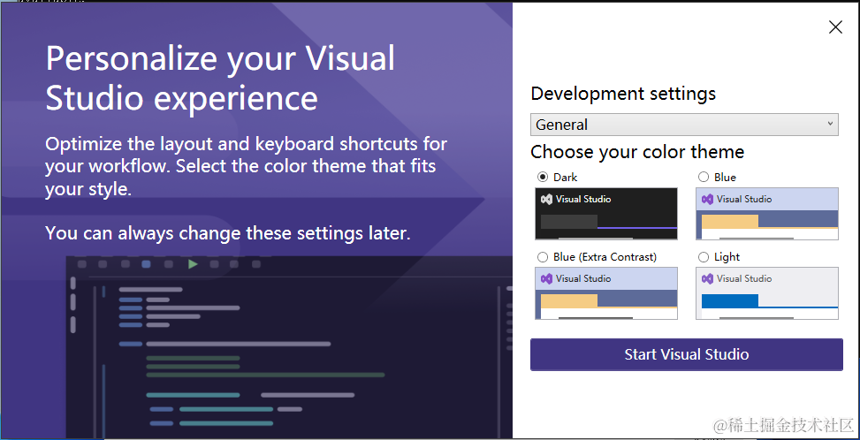Select the Blue color theme radio button
This screenshot has width=860, height=440.
704,177
